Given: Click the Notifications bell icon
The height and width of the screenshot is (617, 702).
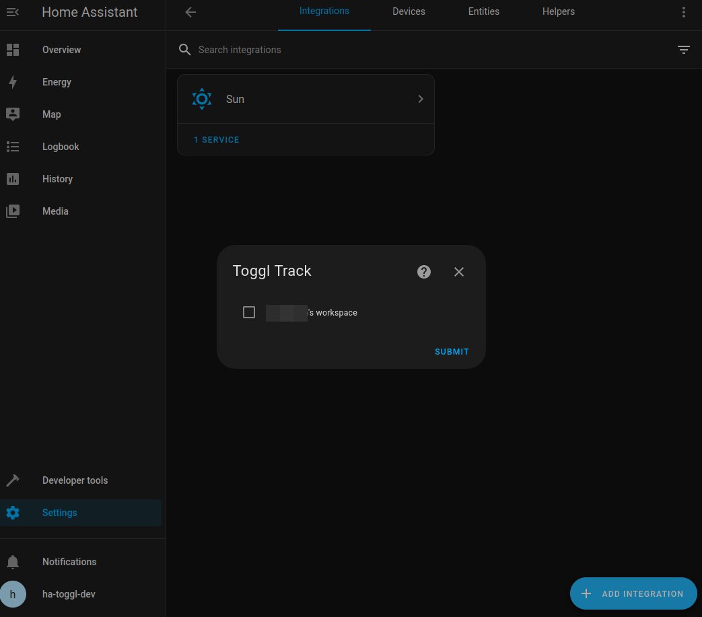Looking at the screenshot, I should 13,562.
